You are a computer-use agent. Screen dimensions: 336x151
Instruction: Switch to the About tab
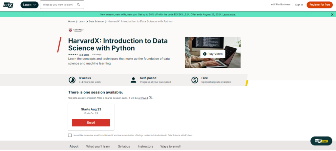(74, 146)
